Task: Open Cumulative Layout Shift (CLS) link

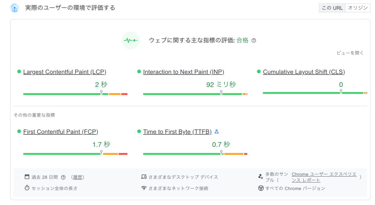Action: 304,72
